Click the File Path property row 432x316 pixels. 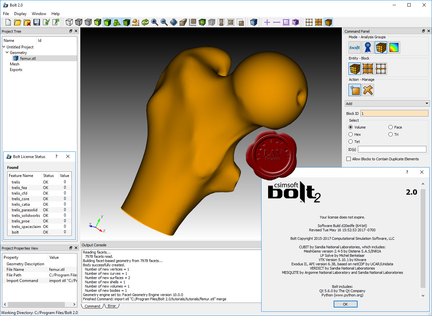pos(40,275)
